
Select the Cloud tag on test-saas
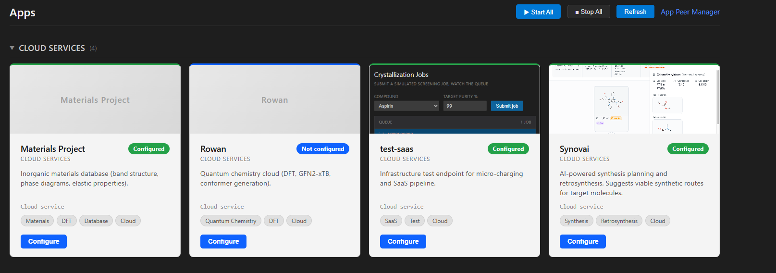coord(440,221)
